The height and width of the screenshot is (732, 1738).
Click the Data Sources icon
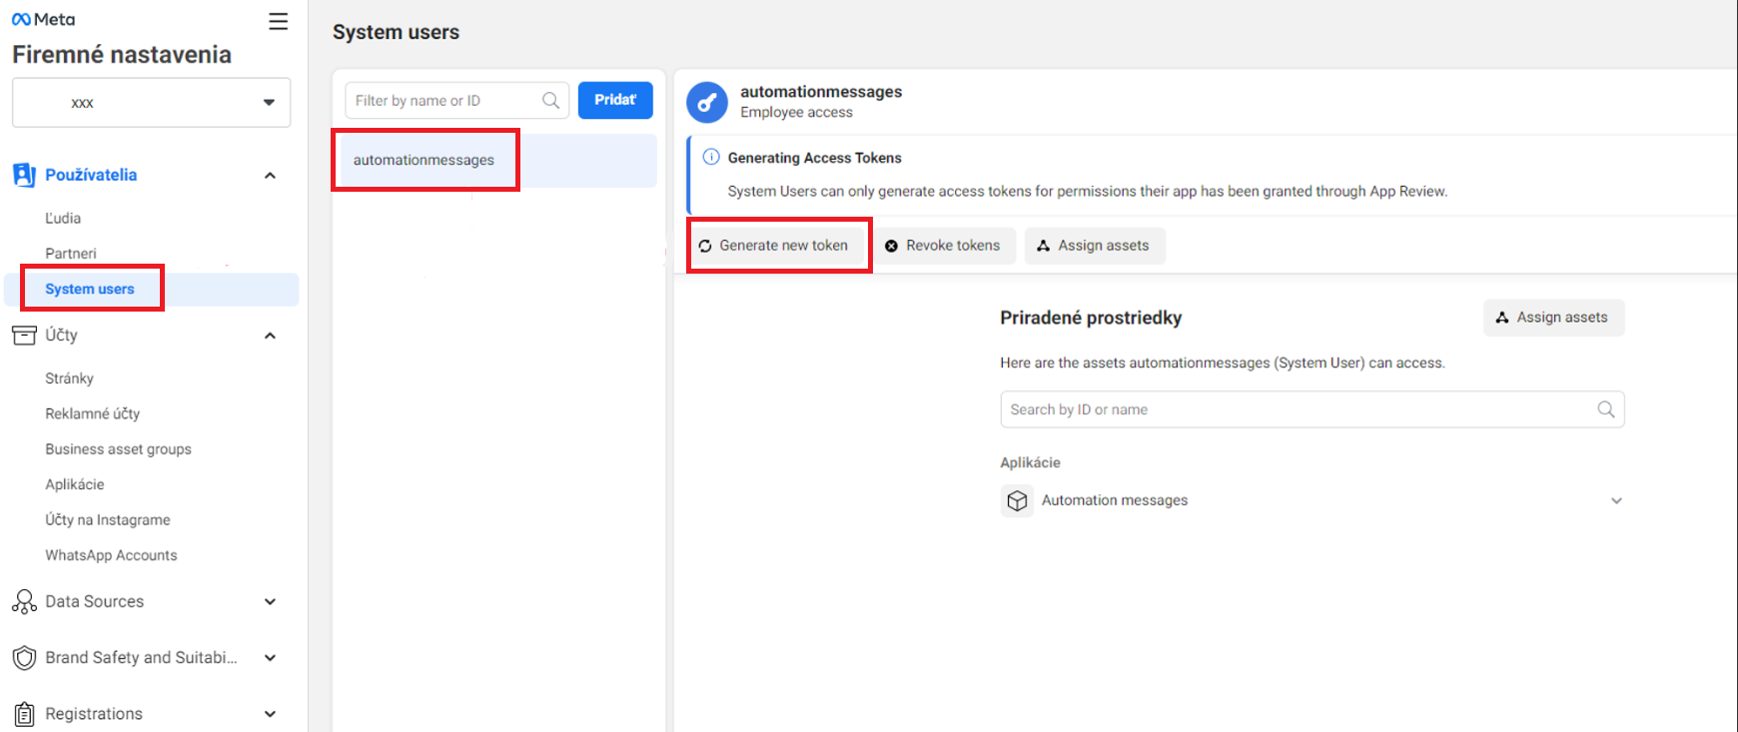coord(24,601)
